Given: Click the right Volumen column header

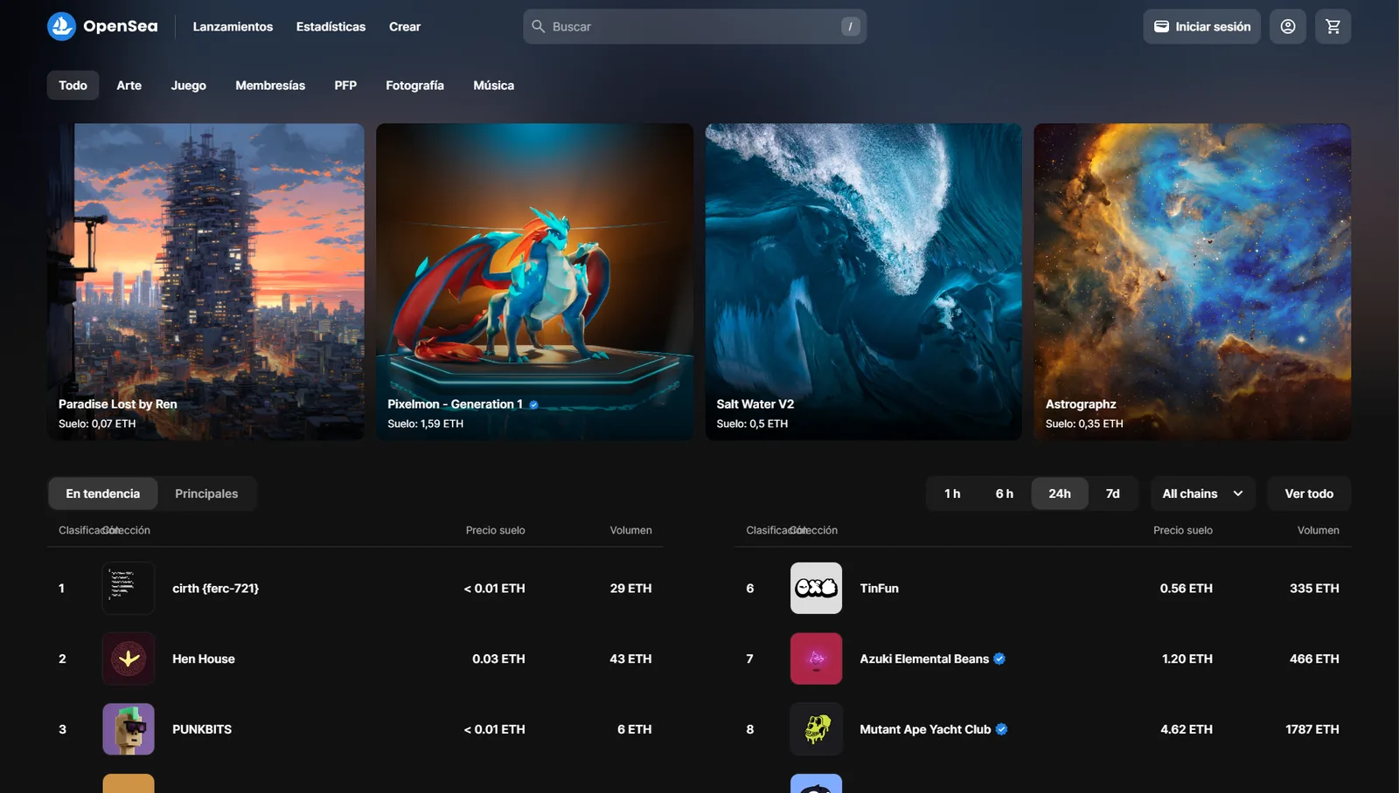Looking at the screenshot, I should coord(1319,530).
